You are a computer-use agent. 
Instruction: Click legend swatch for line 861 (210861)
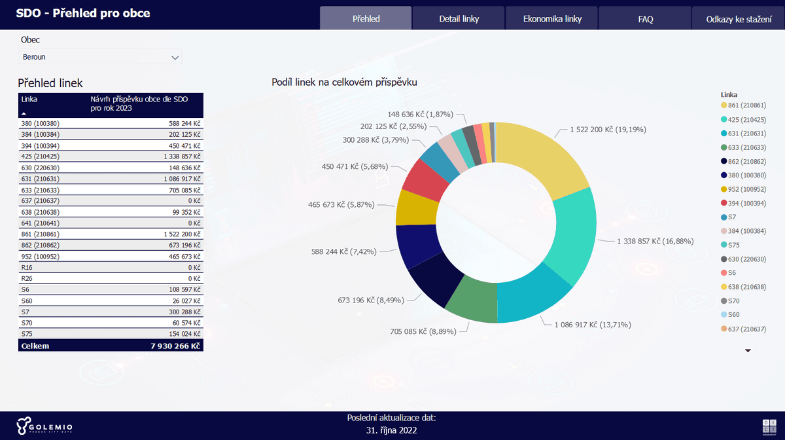pos(724,105)
